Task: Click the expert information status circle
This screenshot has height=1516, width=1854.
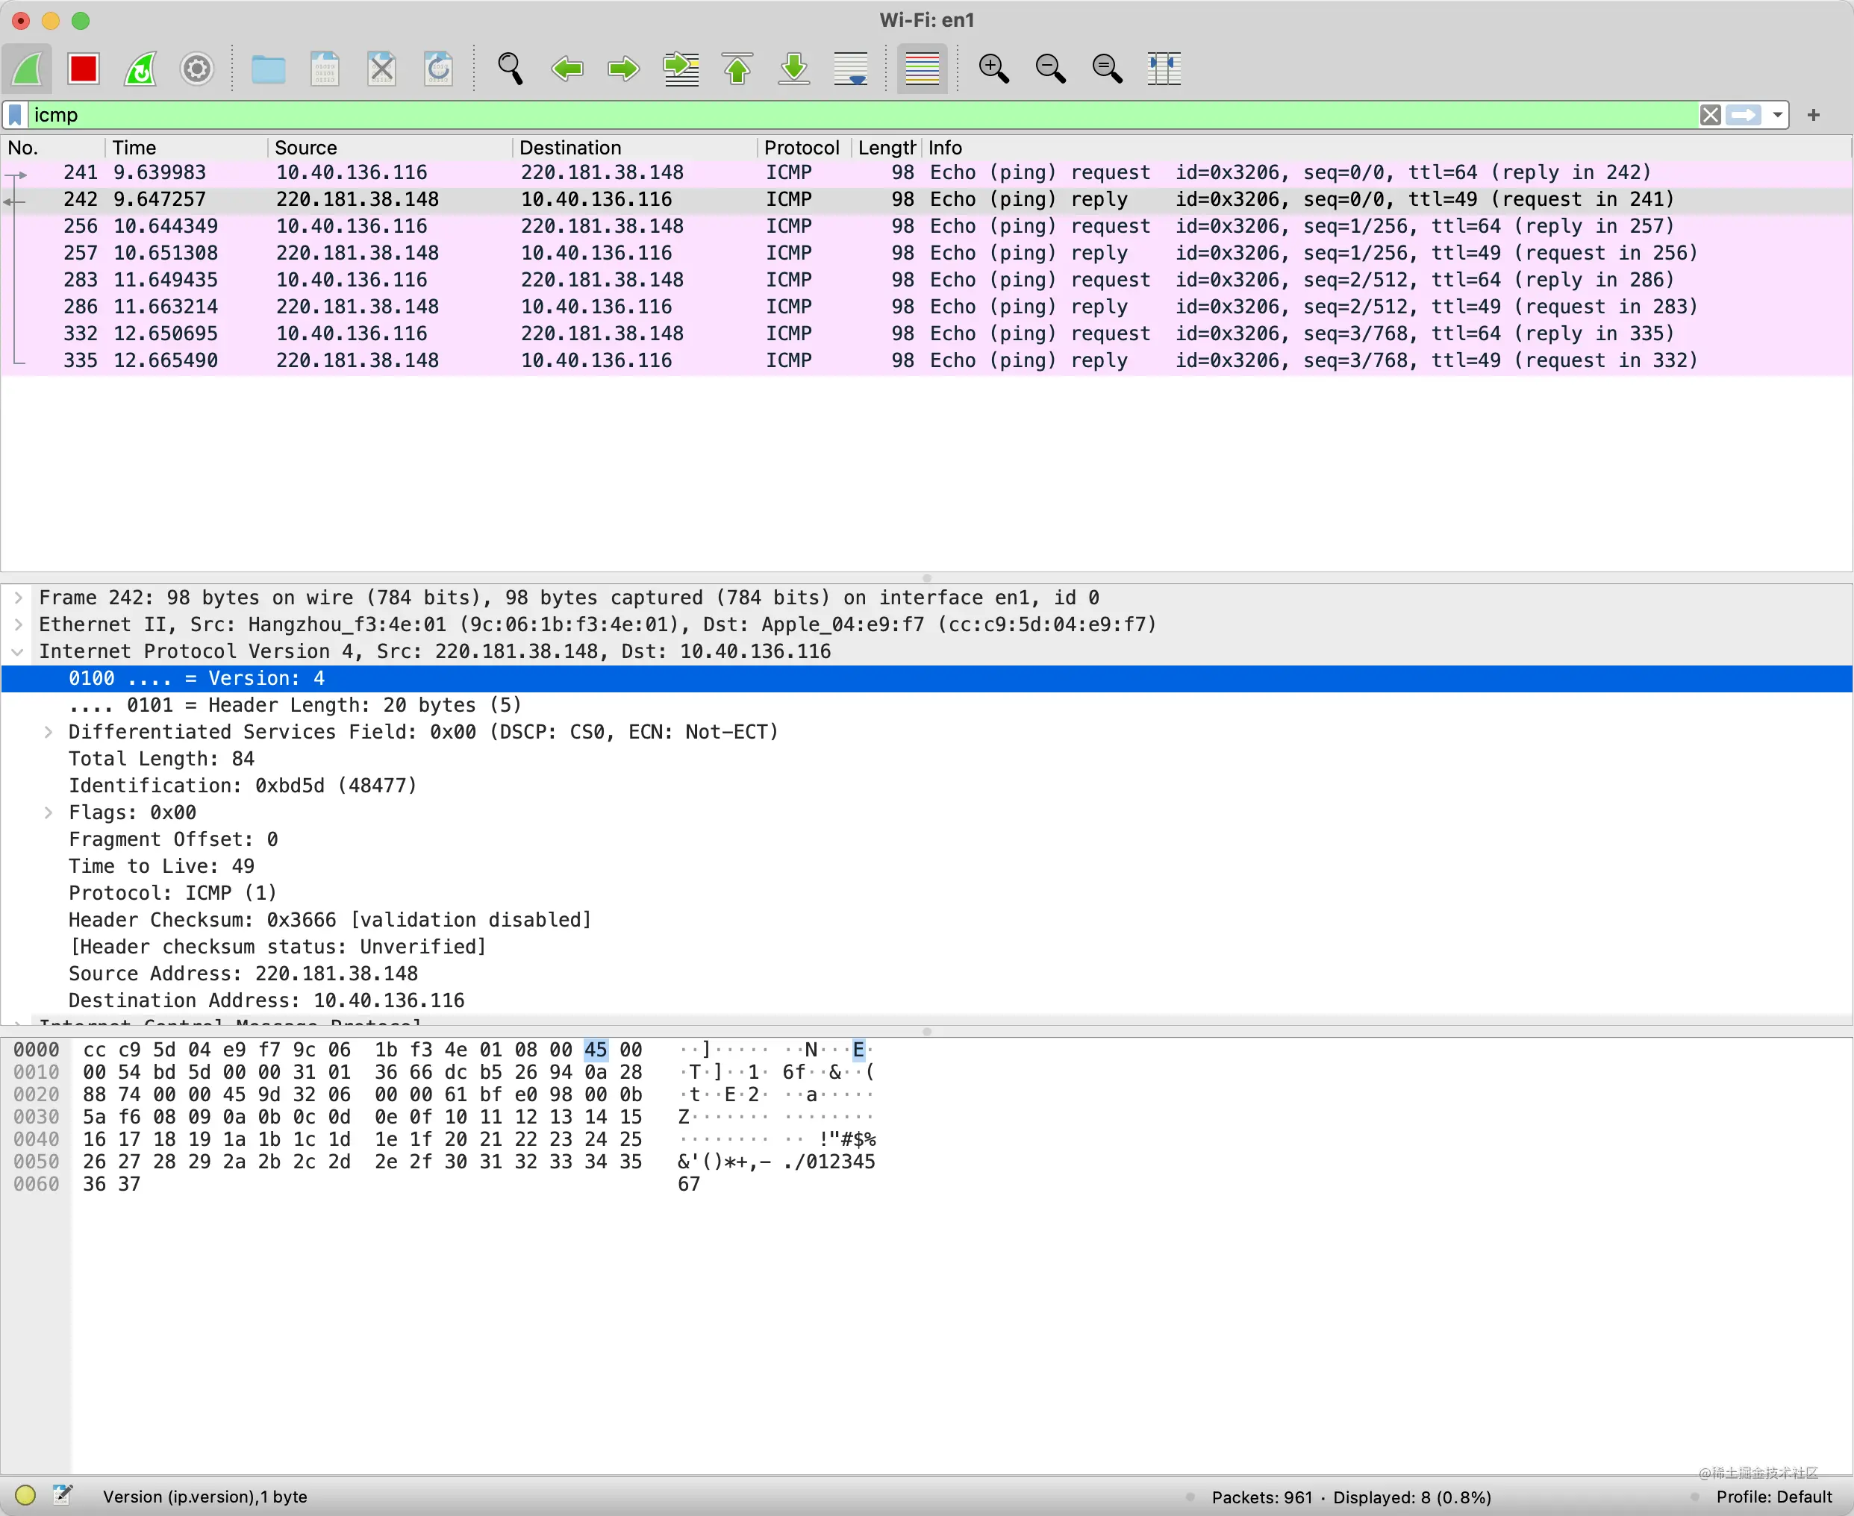Action: [25, 1496]
